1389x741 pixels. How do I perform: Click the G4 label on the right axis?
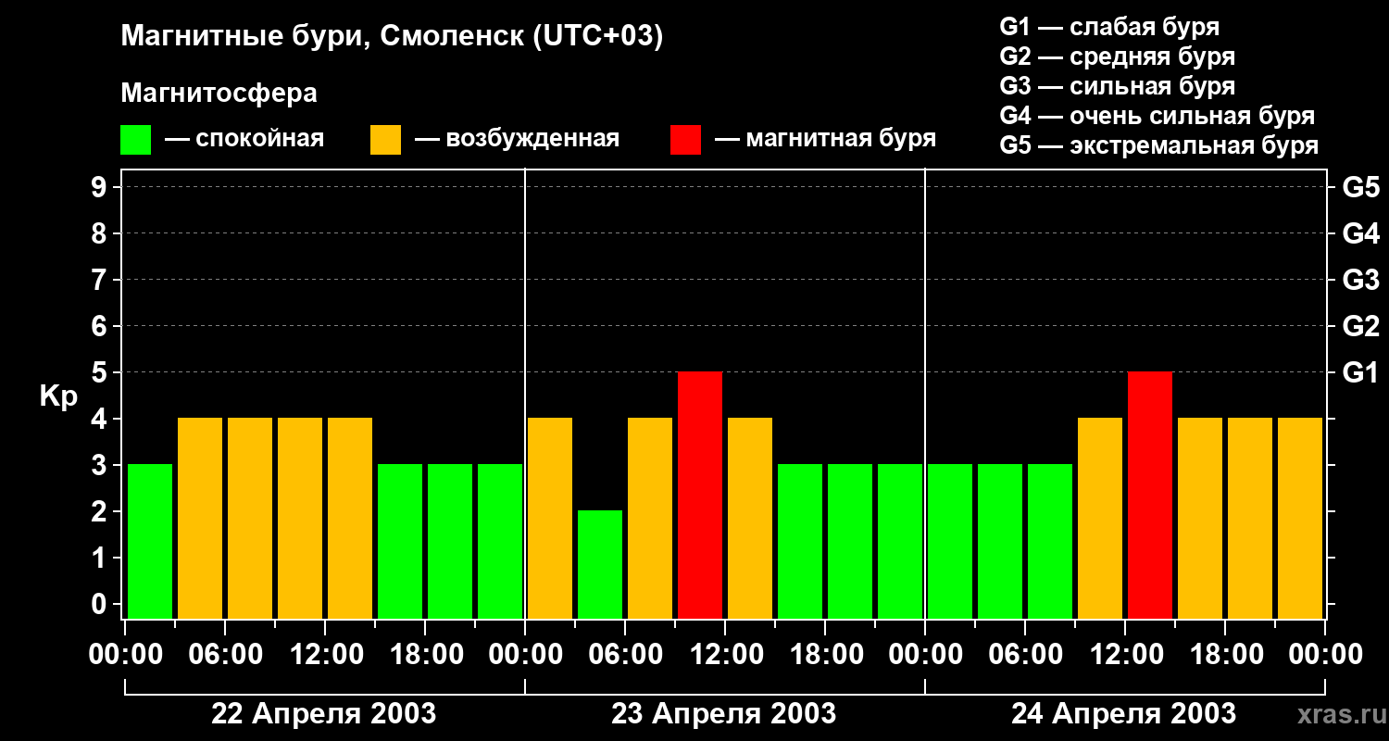(1361, 233)
